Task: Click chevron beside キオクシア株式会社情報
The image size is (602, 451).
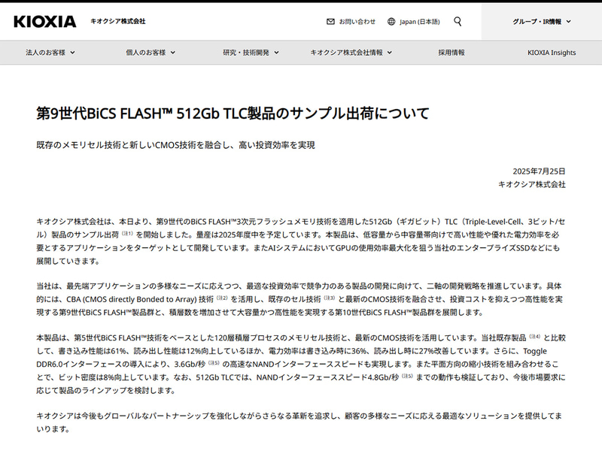Action: coord(389,53)
